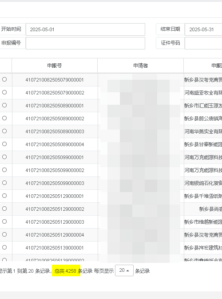Image resolution: width=222 pixels, height=299 pixels.
Task: Click cell 410721008250508900​0004
Action: [55, 144]
